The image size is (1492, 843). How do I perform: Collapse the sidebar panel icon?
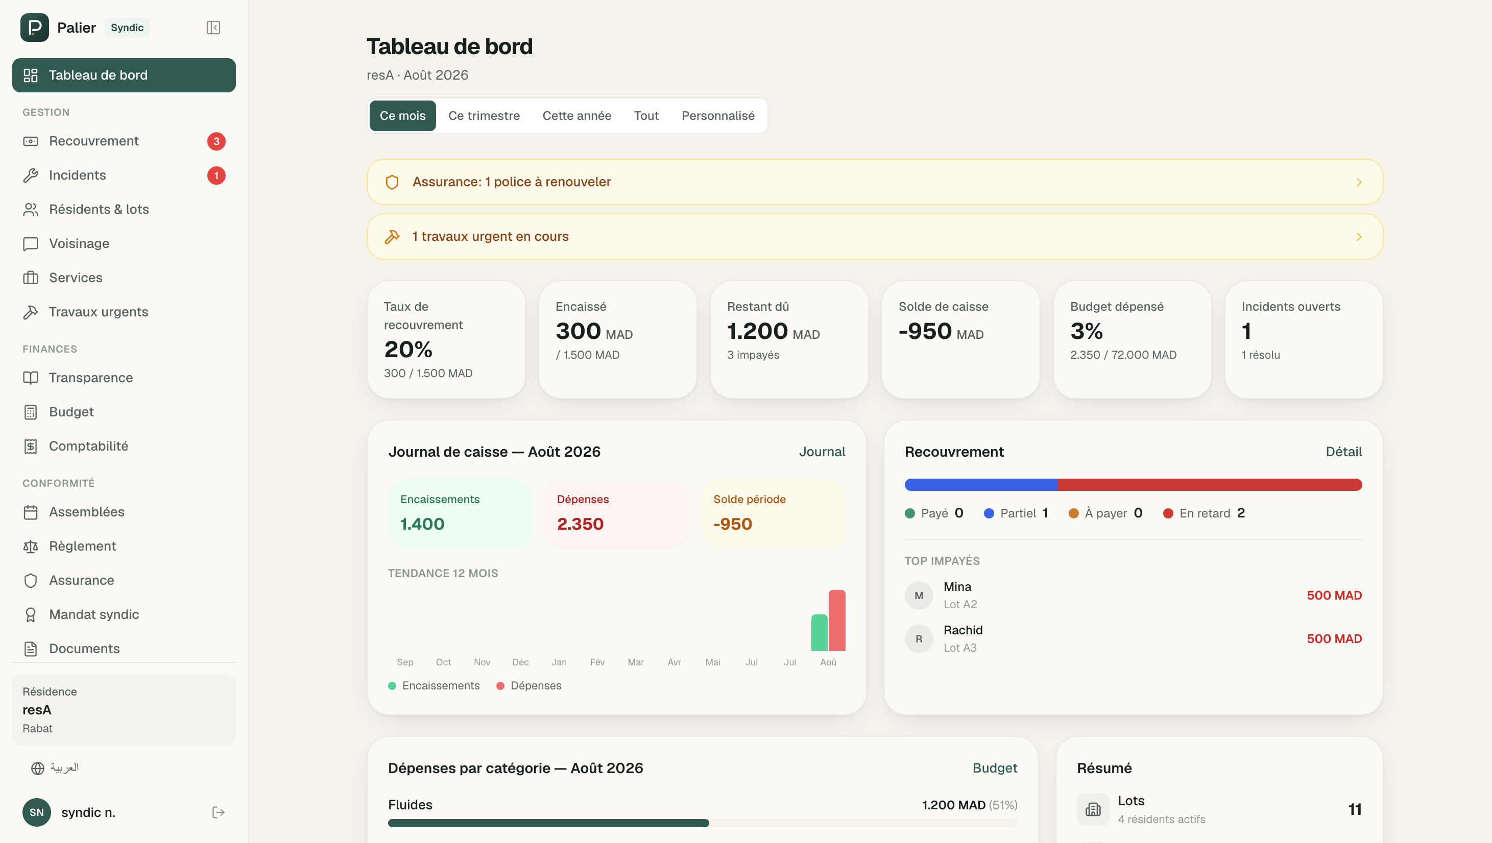coord(213,28)
